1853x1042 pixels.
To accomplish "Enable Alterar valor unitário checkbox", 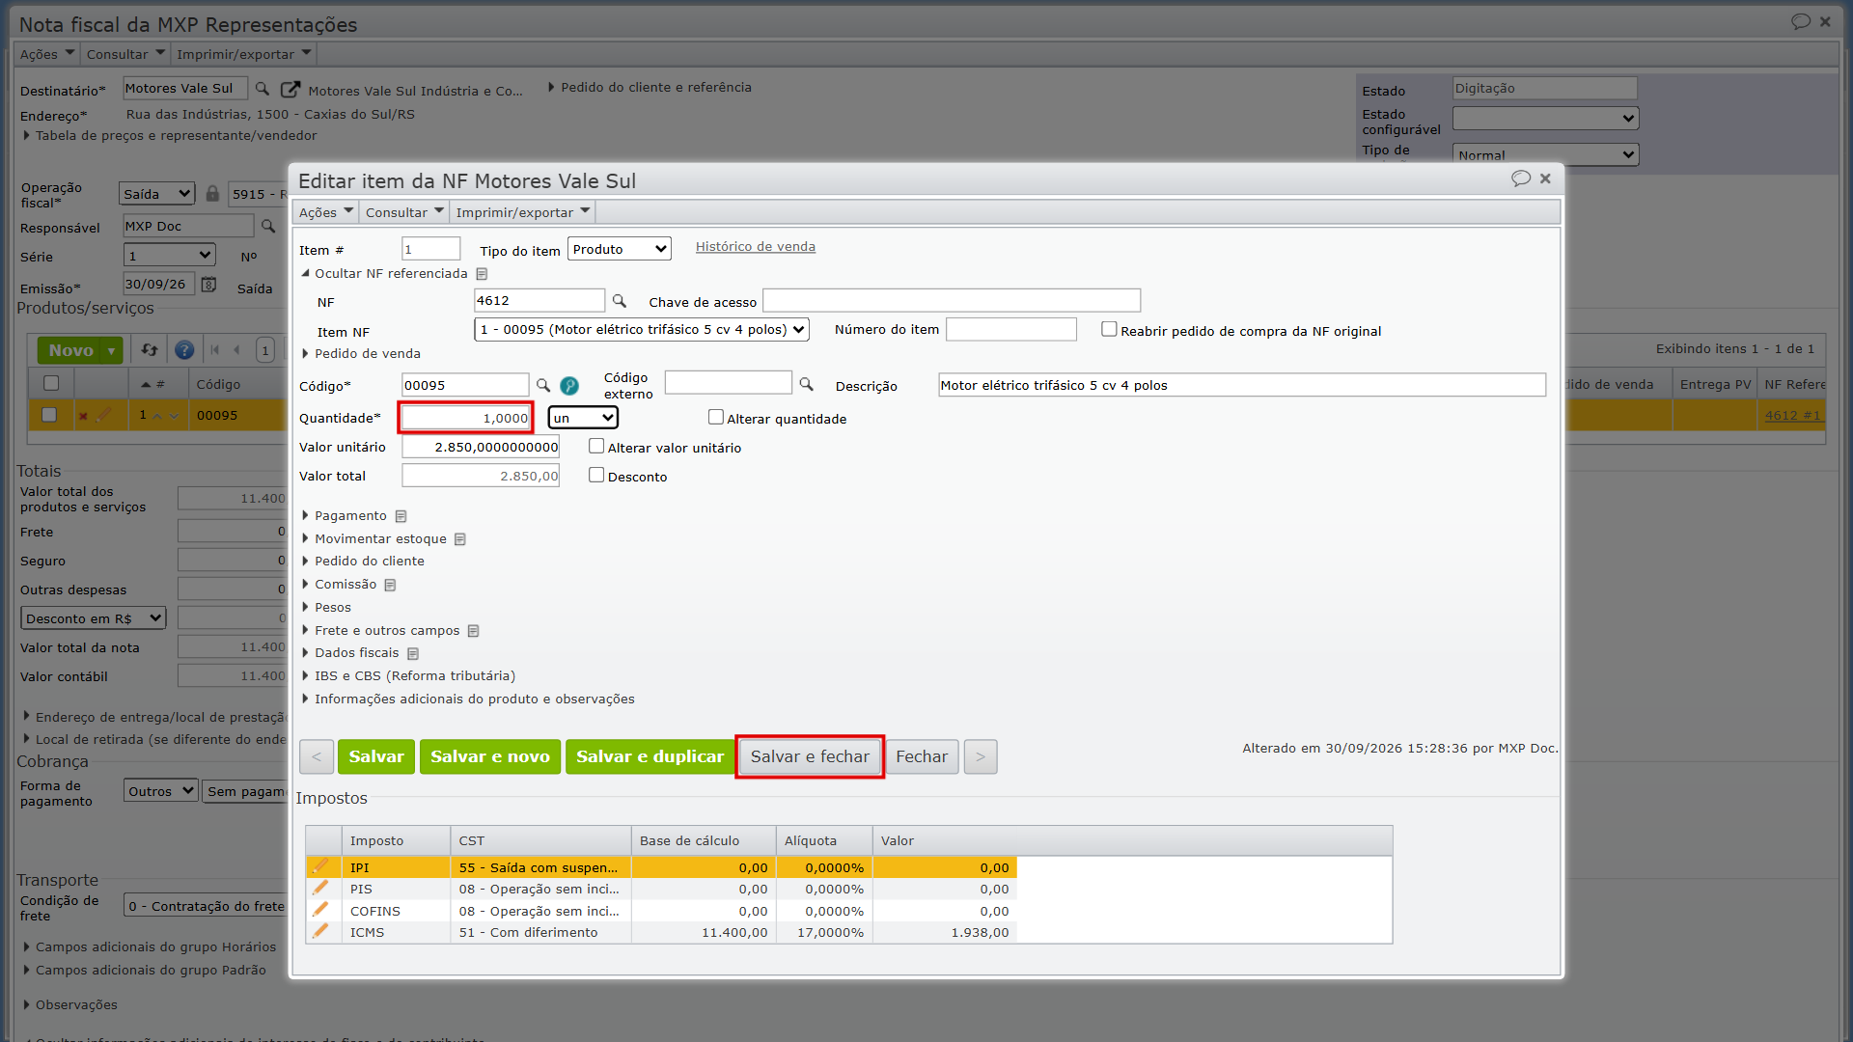I will click(596, 447).
